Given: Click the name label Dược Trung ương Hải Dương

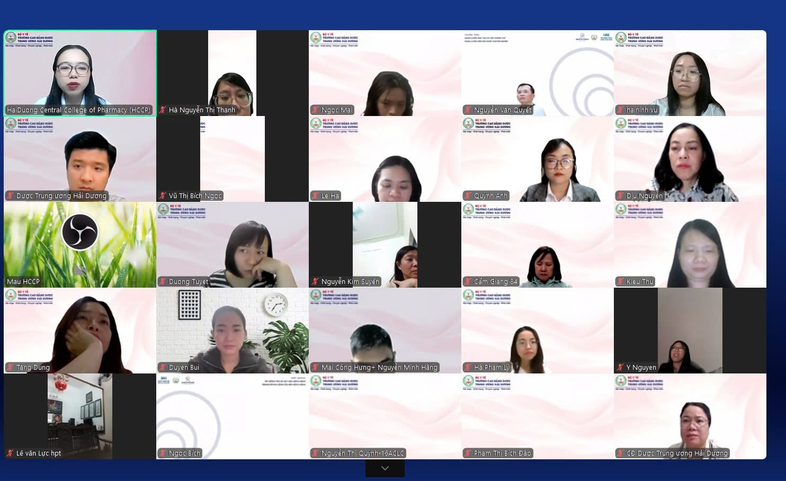Looking at the screenshot, I should 61,196.
